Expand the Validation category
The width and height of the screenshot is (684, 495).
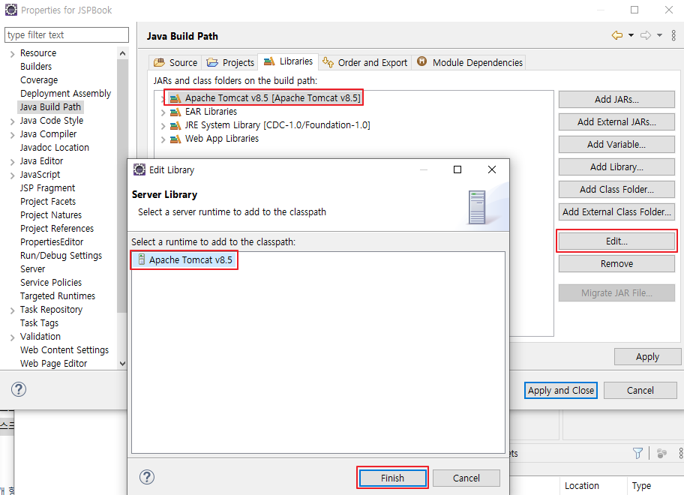pyautogui.click(x=12, y=337)
